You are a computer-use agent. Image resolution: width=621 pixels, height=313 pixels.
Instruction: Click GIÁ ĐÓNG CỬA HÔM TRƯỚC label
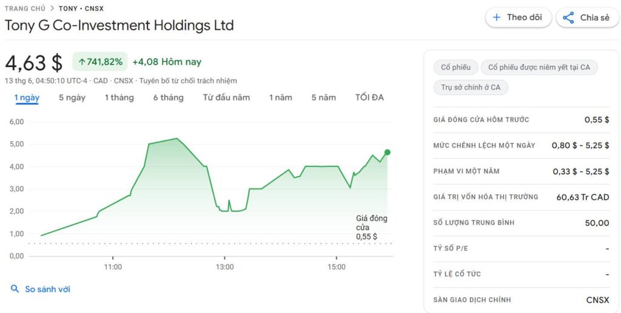(x=481, y=120)
